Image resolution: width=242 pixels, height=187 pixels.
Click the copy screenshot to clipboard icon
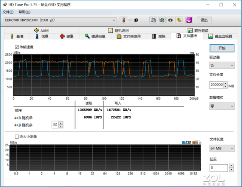pos(162,20)
